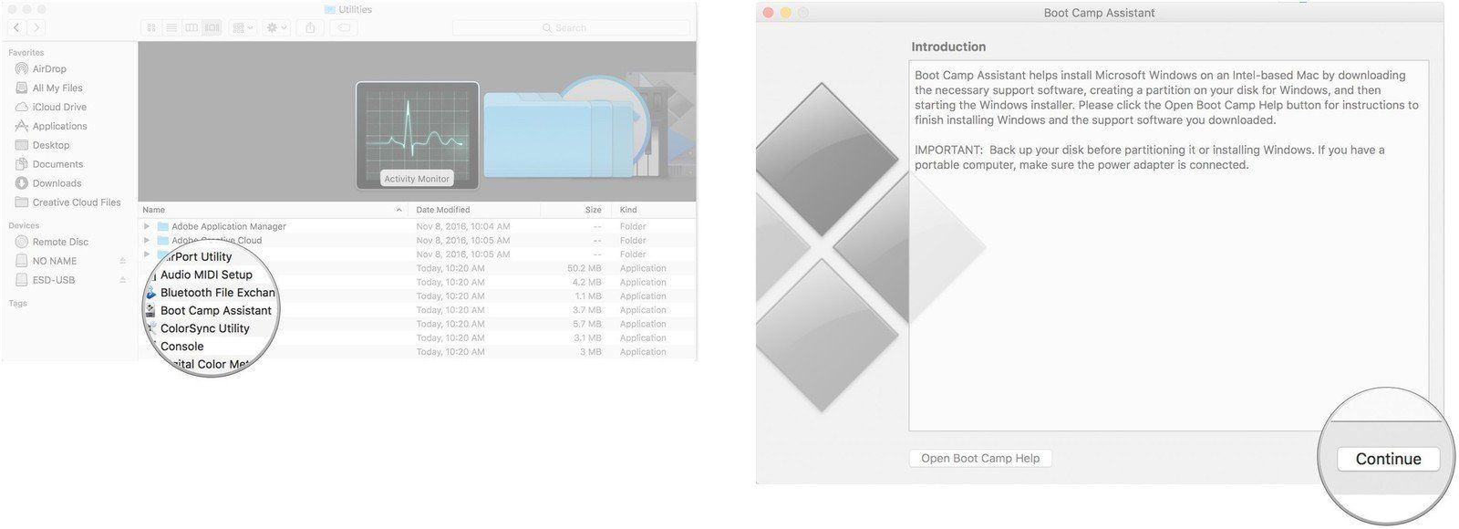Click the Open Boot Camp Help button
Viewport: 1459px width, 529px height.
[980, 458]
